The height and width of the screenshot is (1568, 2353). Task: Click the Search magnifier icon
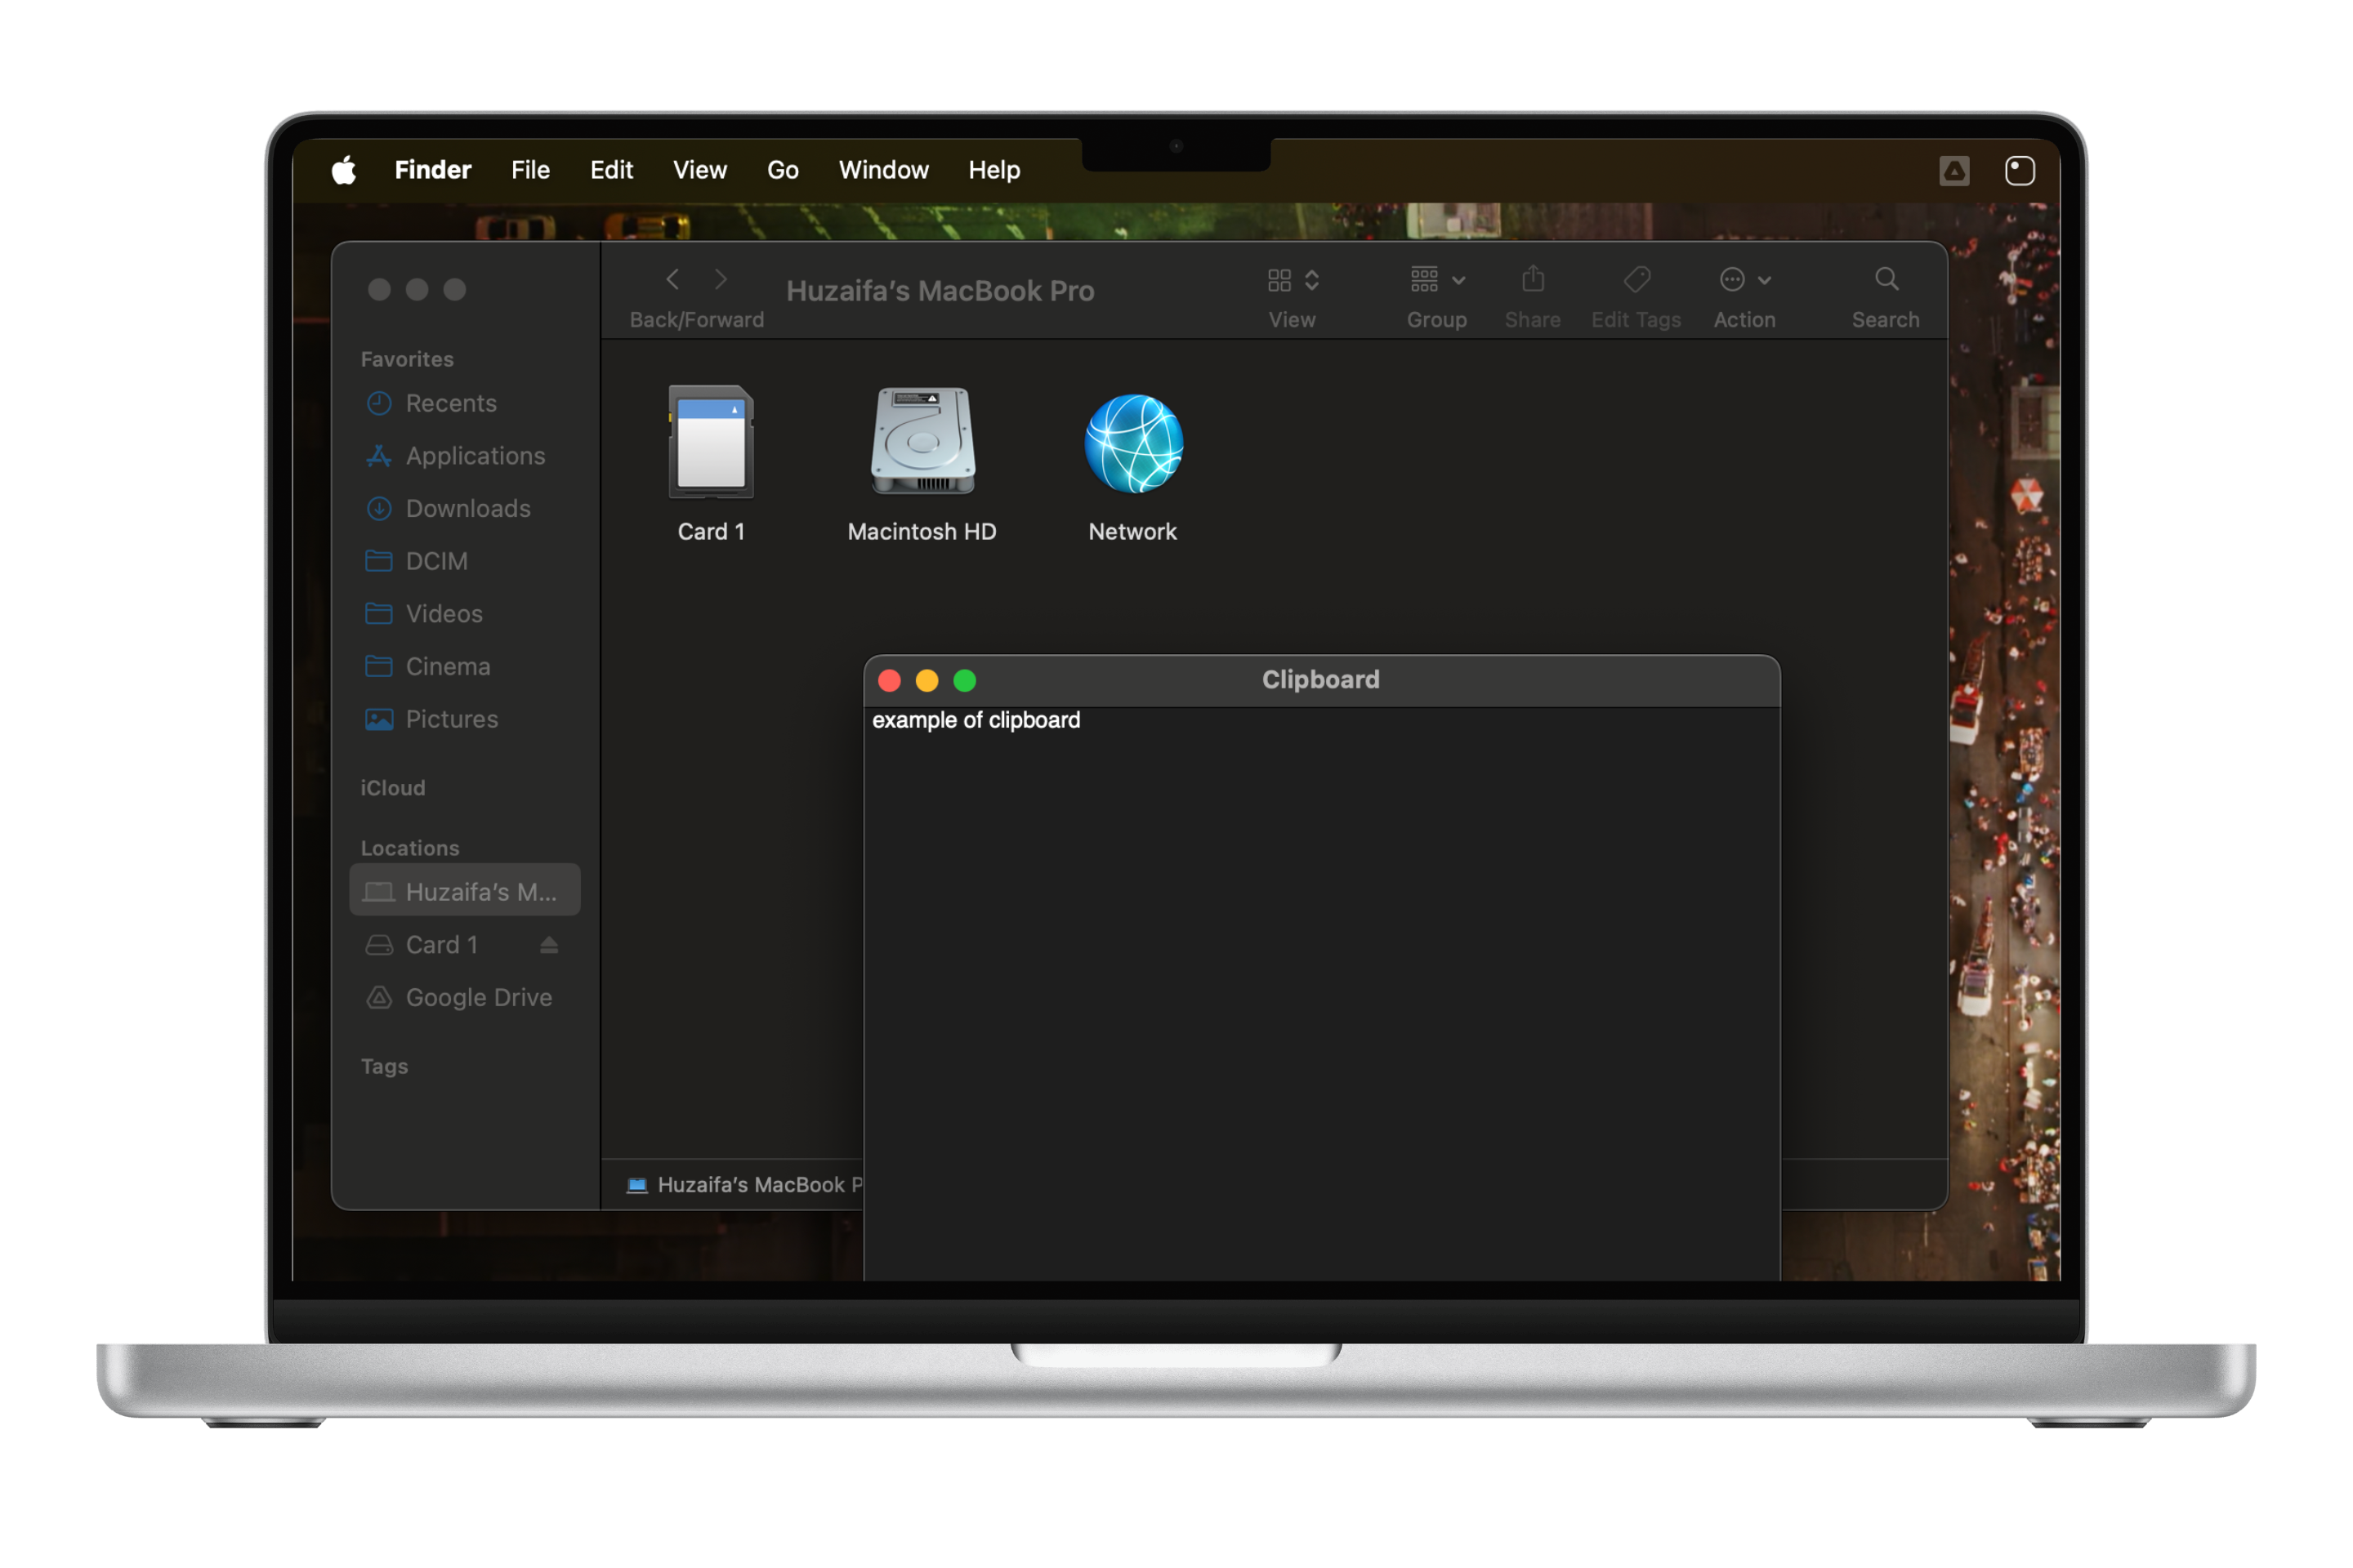1885,279
